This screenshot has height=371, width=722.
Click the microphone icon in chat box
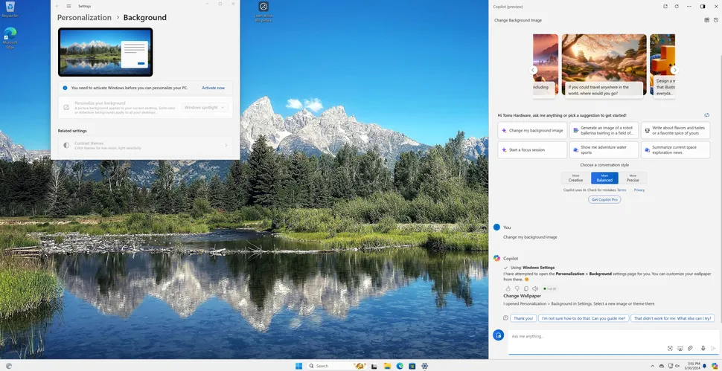click(x=703, y=348)
